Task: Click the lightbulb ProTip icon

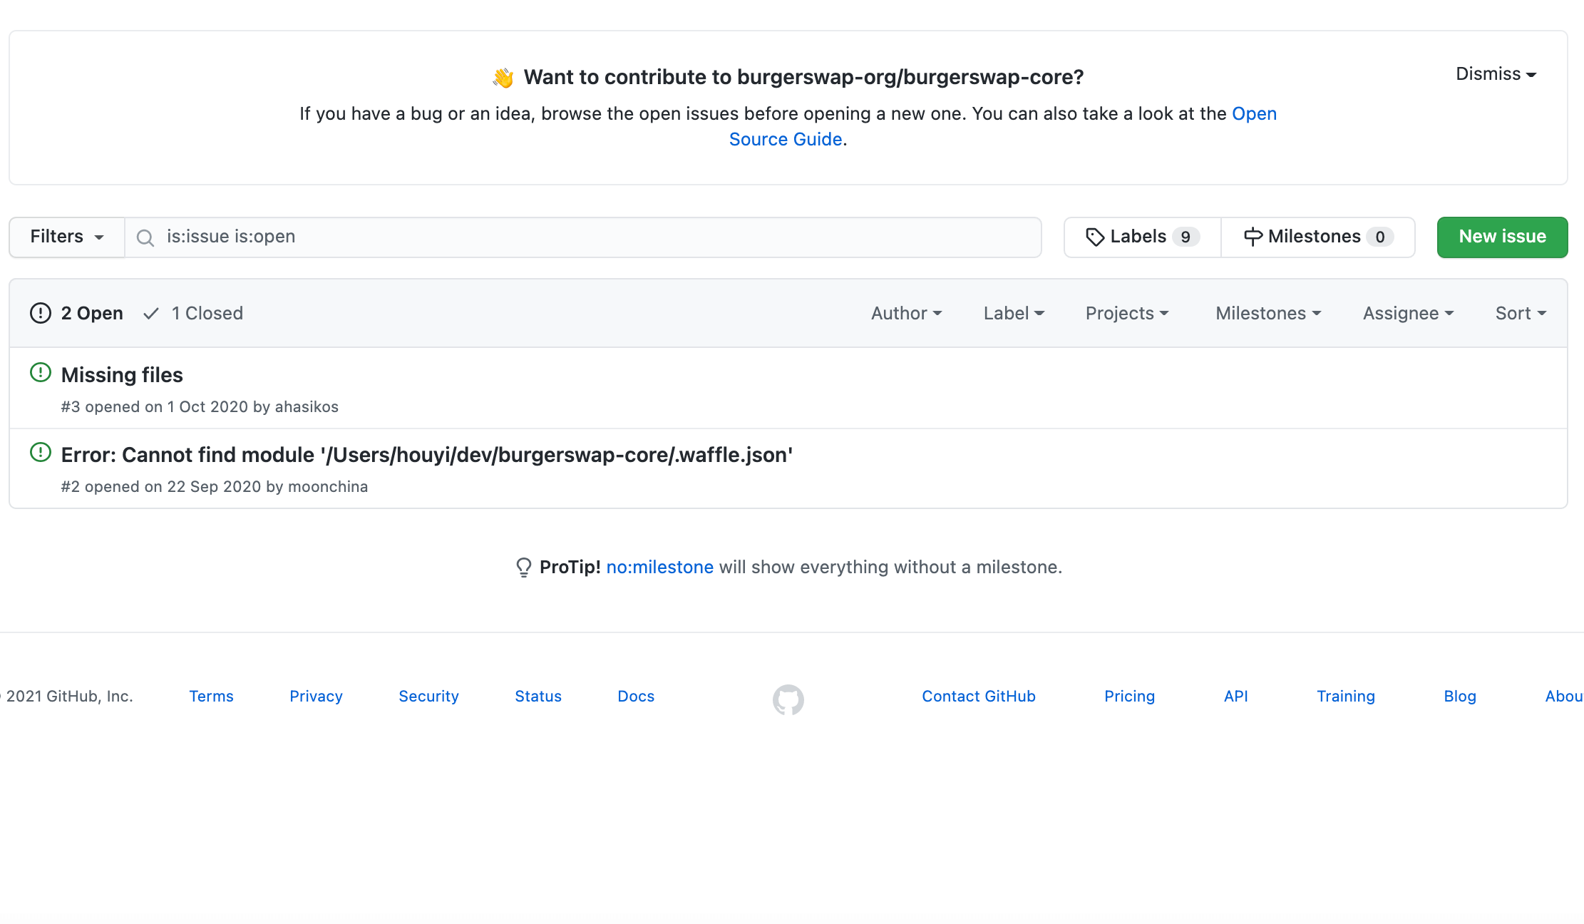Action: point(523,568)
